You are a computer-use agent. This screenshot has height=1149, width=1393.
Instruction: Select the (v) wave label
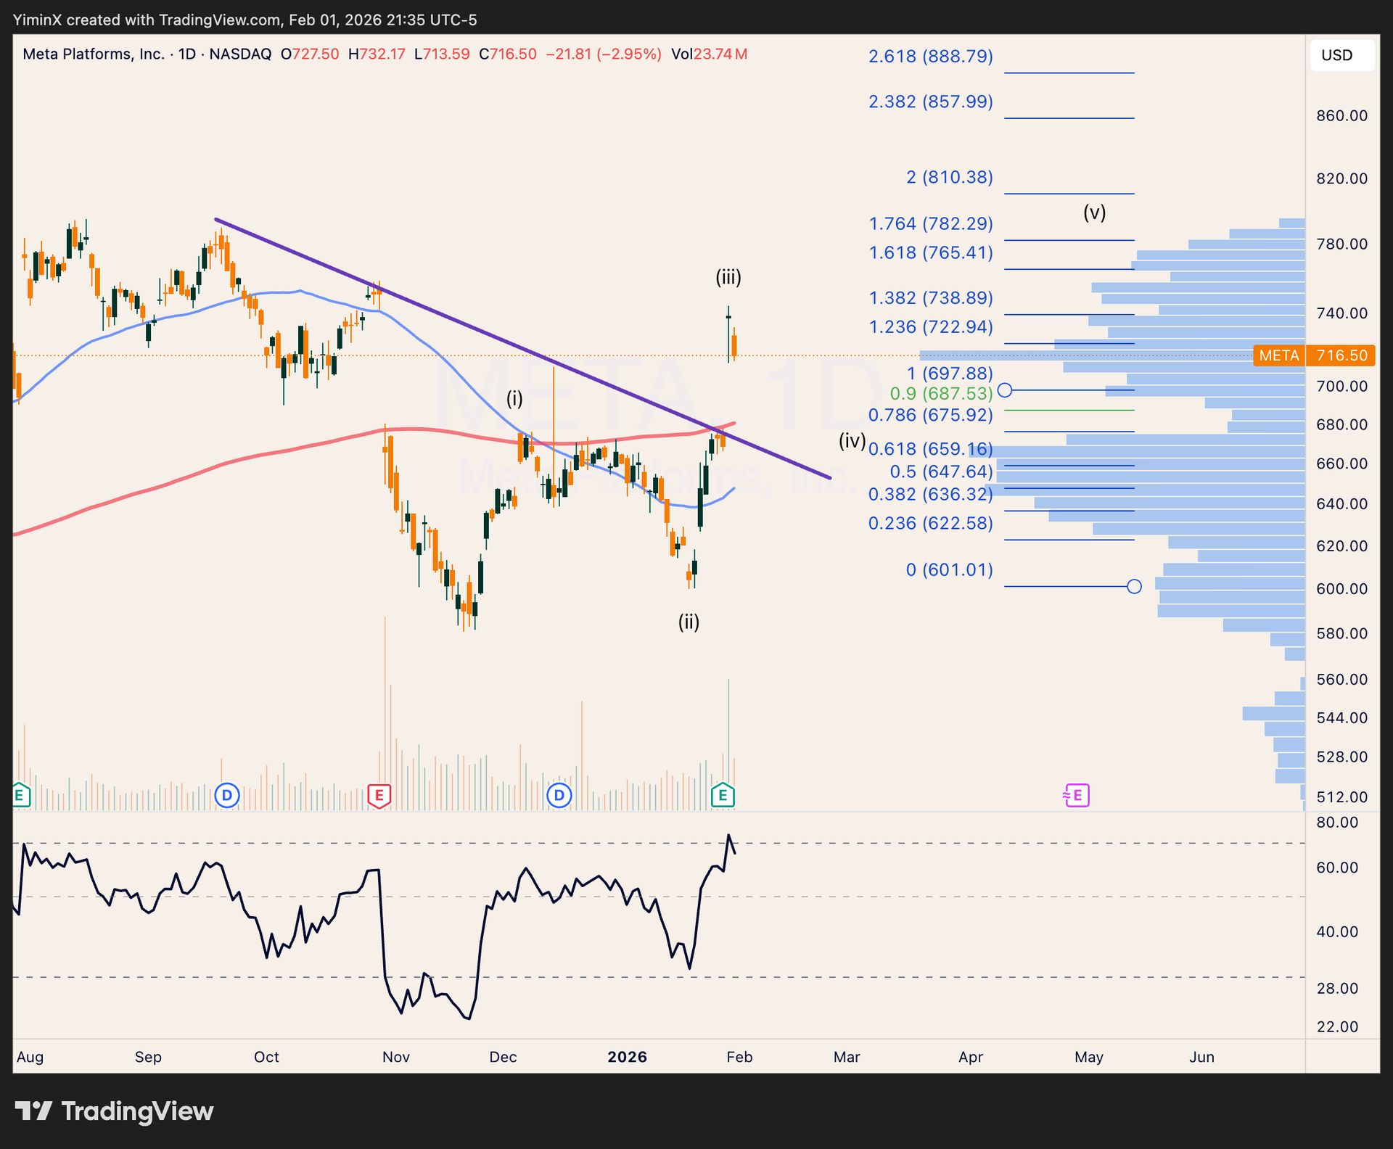click(x=1094, y=213)
